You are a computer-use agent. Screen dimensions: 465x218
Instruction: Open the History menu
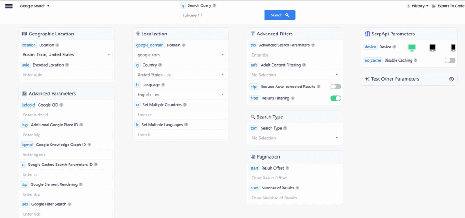(x=417, y=6)
